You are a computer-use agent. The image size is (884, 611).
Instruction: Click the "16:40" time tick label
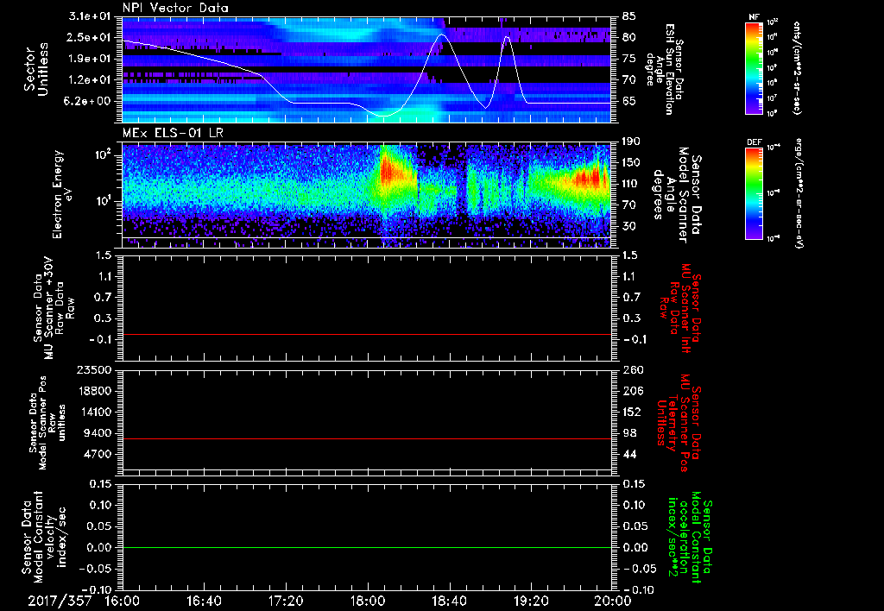pyautogui.click(x=204, y=601)
